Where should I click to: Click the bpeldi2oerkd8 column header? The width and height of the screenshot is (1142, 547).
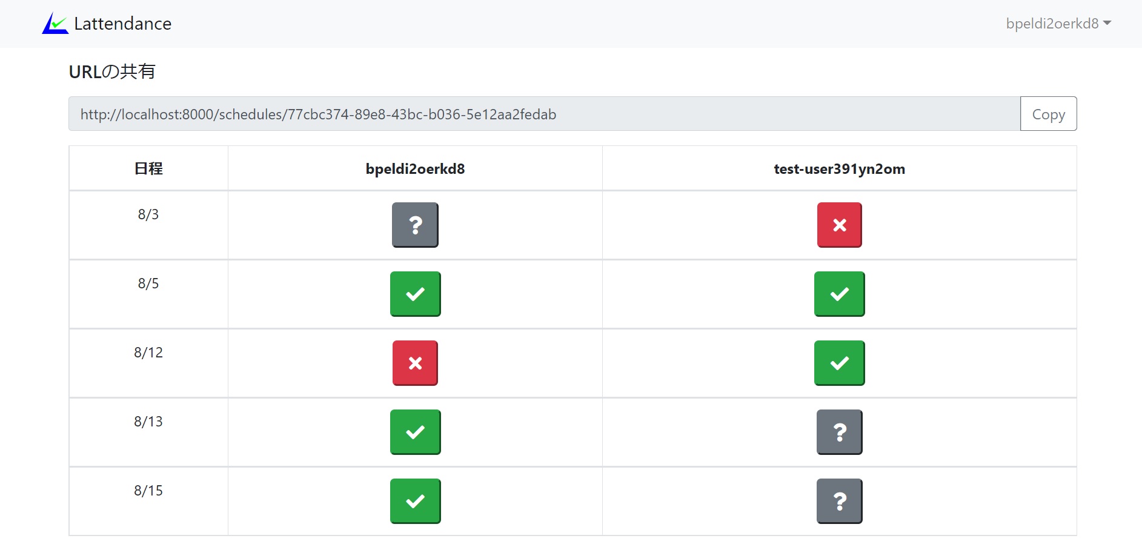[415, 168]
